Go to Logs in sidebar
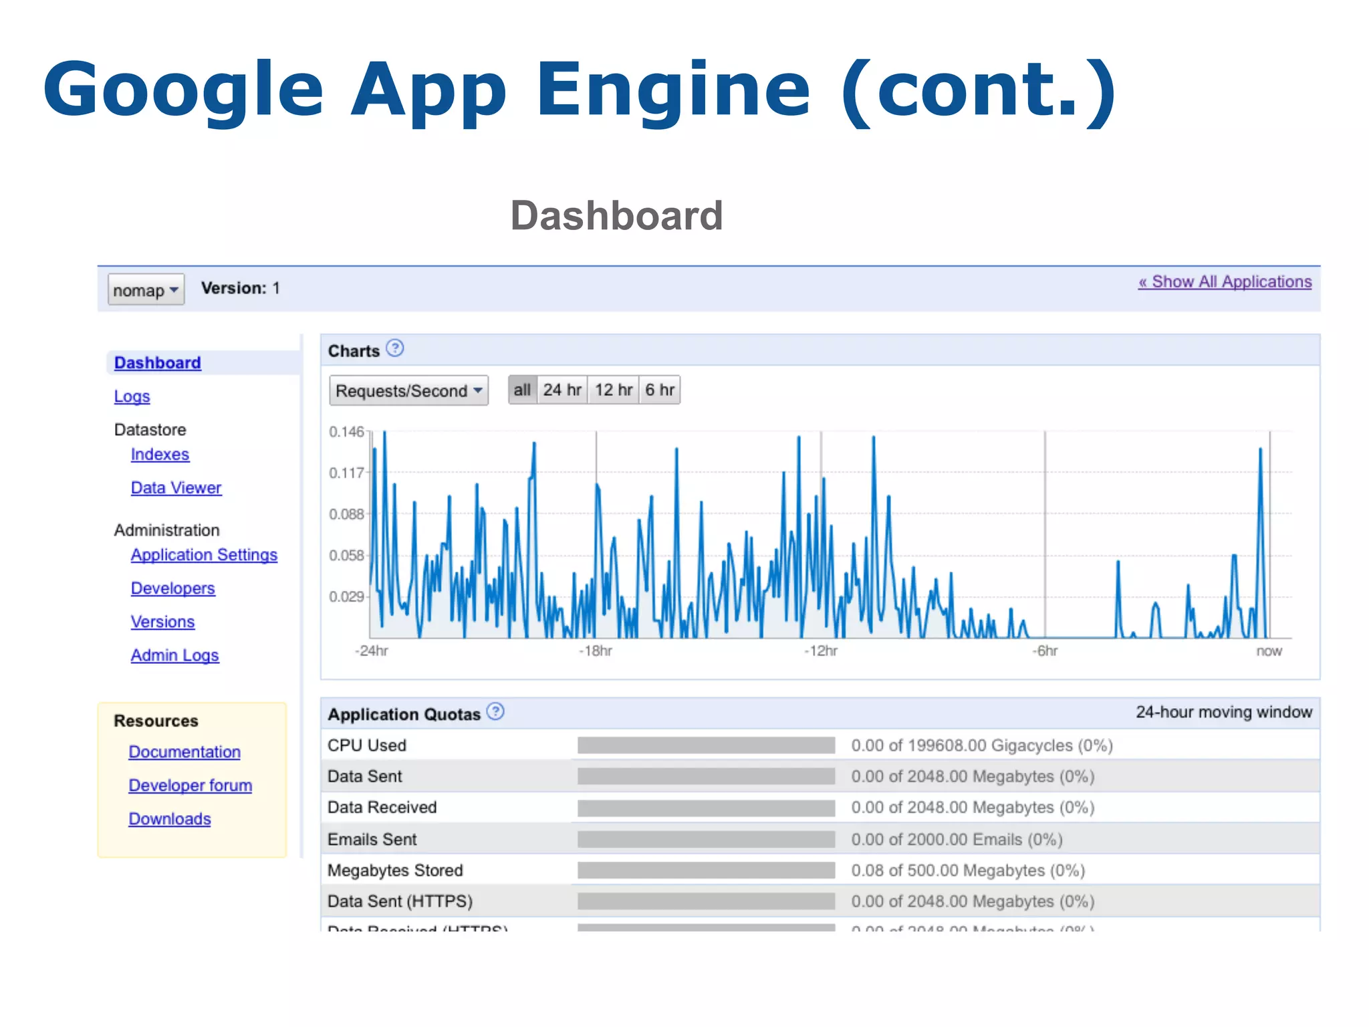Viewport: 1369px width, 1027px height. point(132,396)
